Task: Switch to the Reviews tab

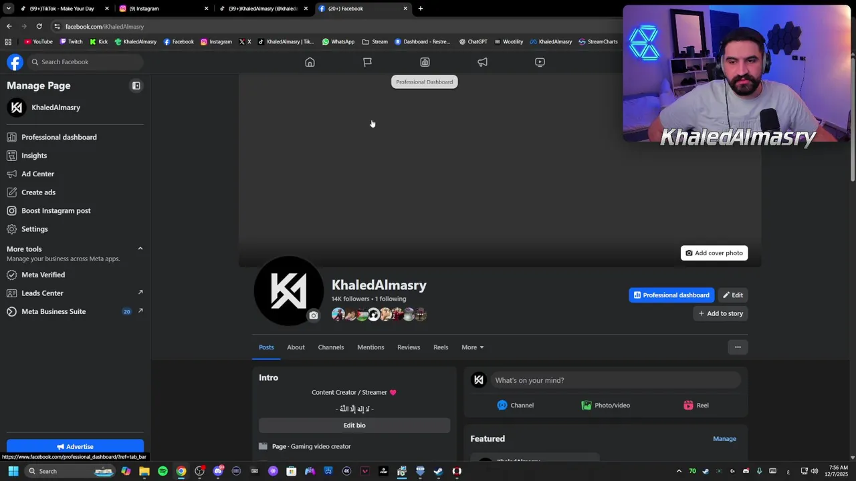Action: [x=409, y=347]
